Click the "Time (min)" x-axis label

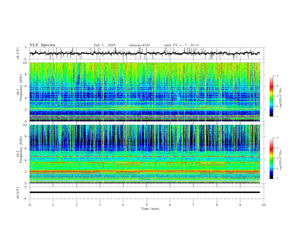point(150,209)
